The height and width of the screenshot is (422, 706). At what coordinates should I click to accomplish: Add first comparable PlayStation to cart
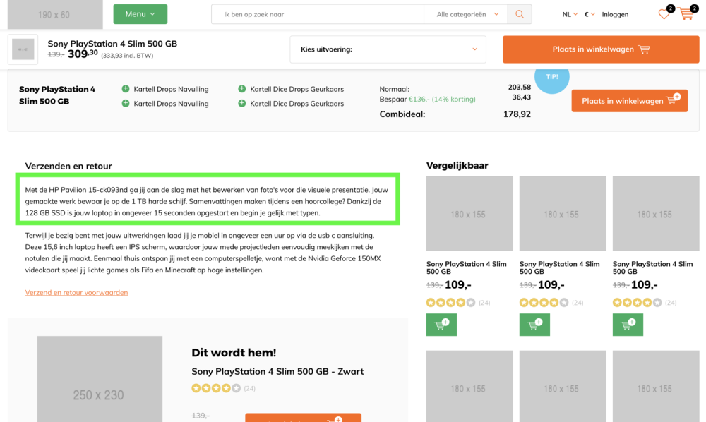[441, 325]
